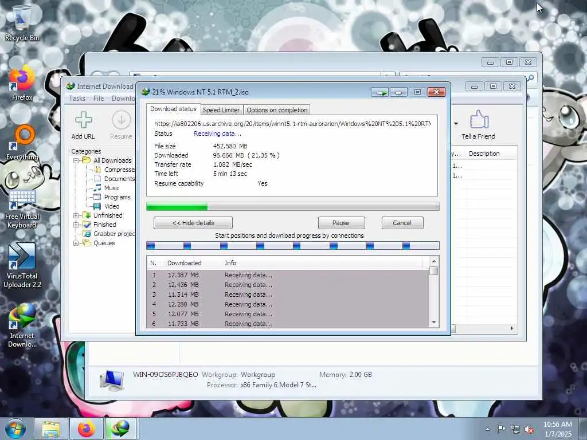Switch to Internet Download Manager taskbar button
The width and height of the screenshot is (587, 440).
pos(122,429)
